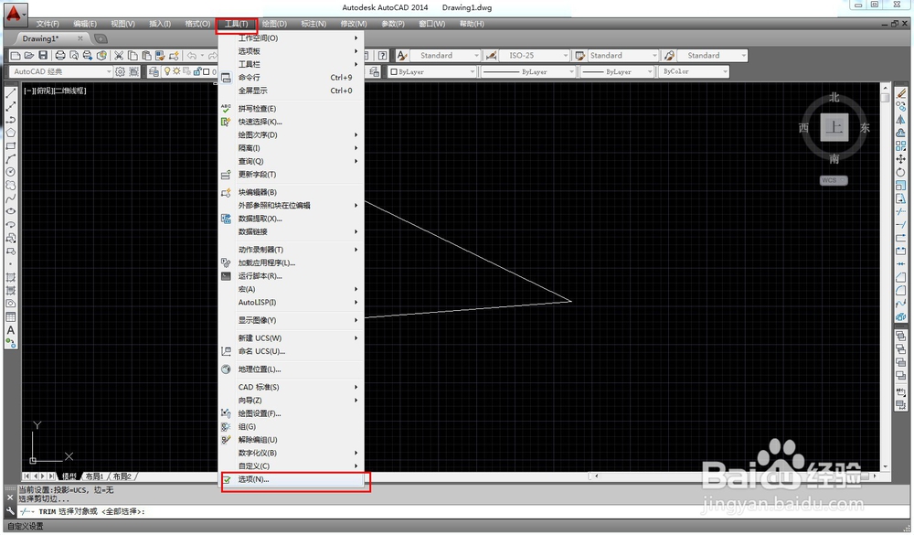Click the [二维线框] visual style label
Viewport: 914px width, 535px height.
[x=70, y=91]
